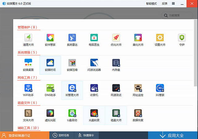Select 网络工具 (7) category heading
Screen dimensions: 198x139
[27, 77]
